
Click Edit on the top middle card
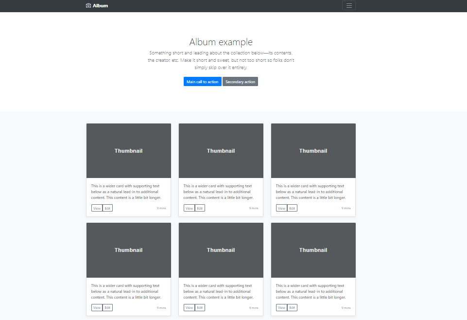click(200, 208)
